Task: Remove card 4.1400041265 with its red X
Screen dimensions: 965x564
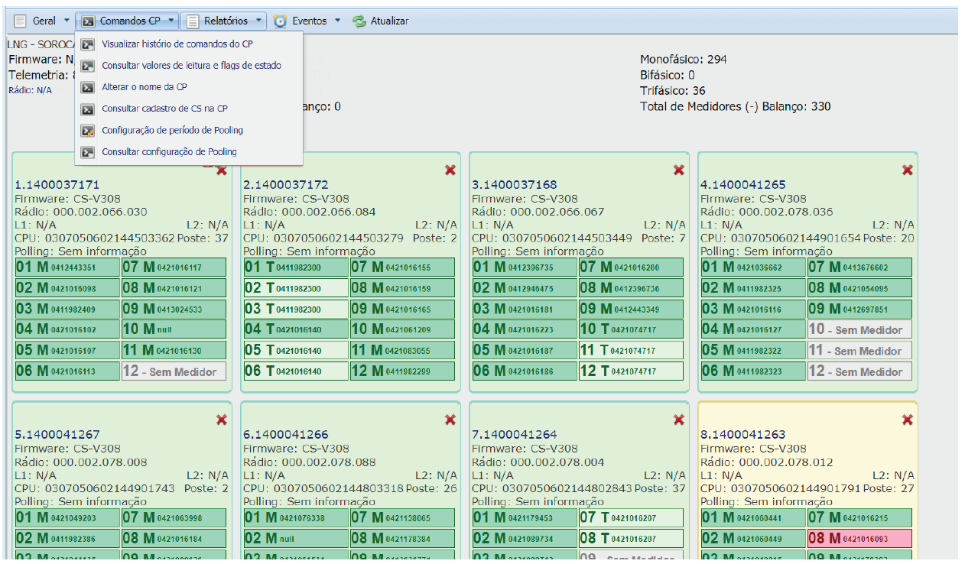Action: [x=907, y=170]
